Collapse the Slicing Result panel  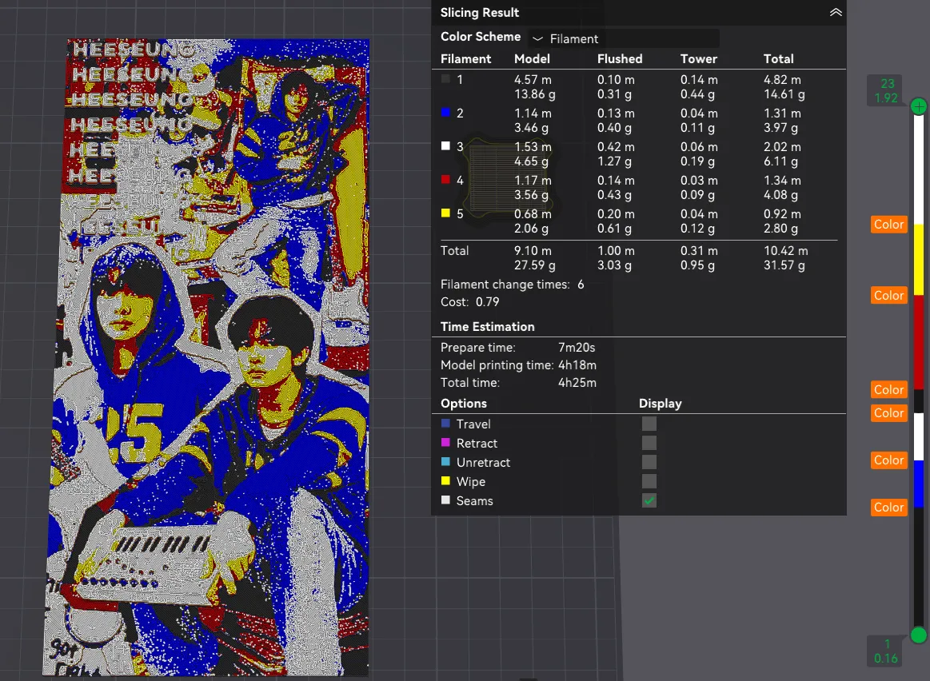pos(836,13)
